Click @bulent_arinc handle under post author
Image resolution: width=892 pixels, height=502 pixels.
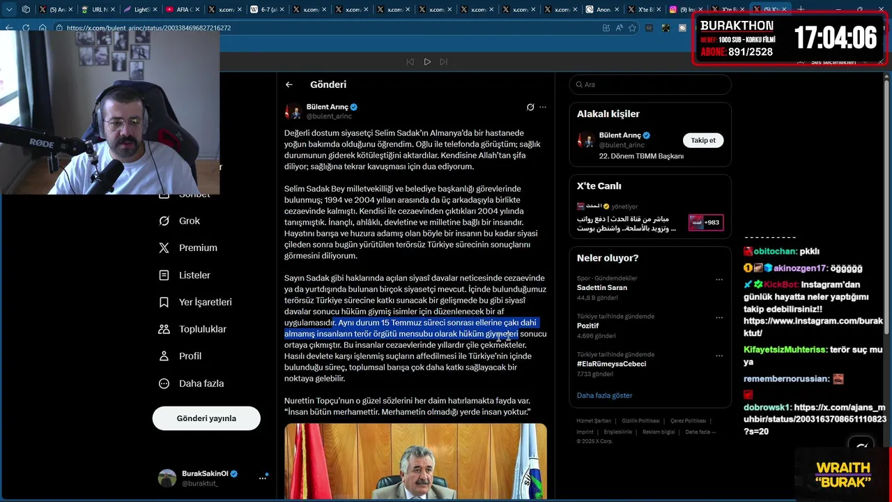point(329,116)
